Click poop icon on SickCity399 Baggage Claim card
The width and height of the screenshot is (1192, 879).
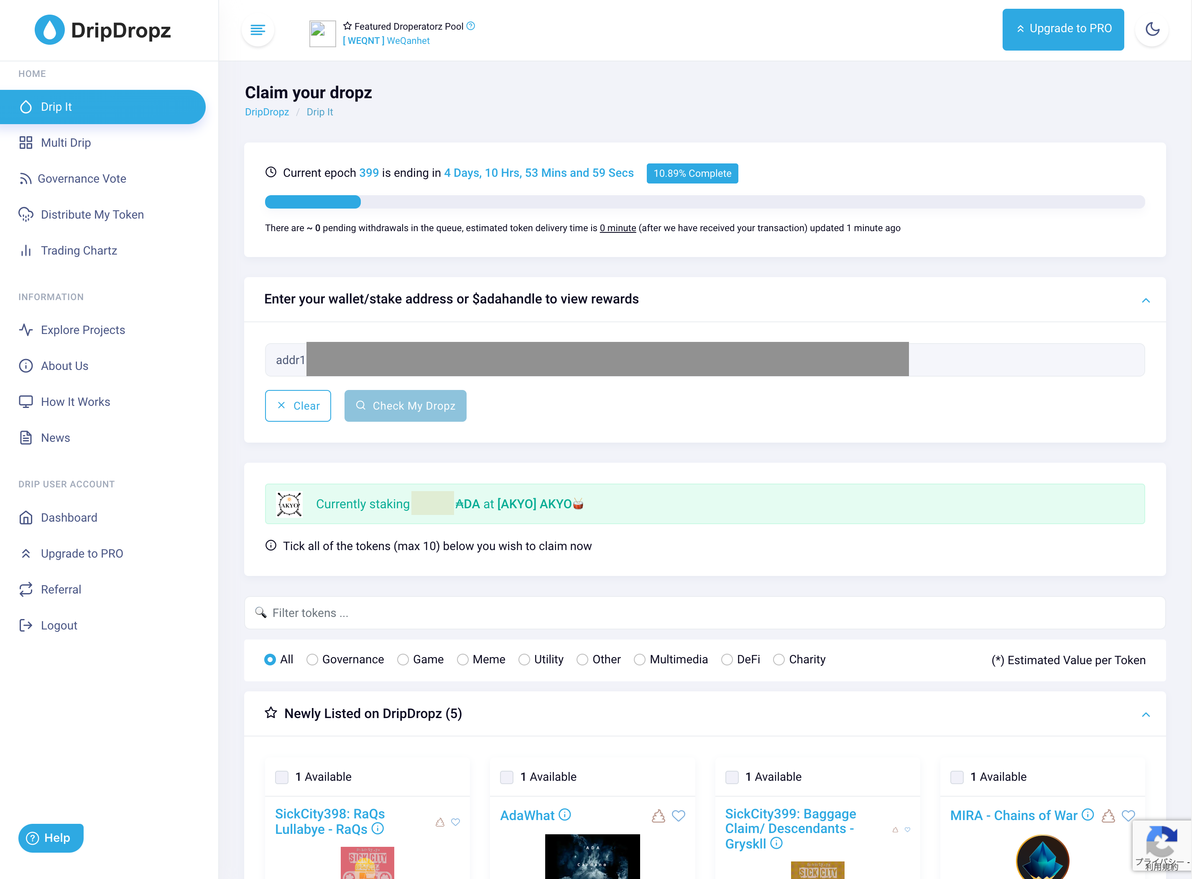[x=895, y=830]
